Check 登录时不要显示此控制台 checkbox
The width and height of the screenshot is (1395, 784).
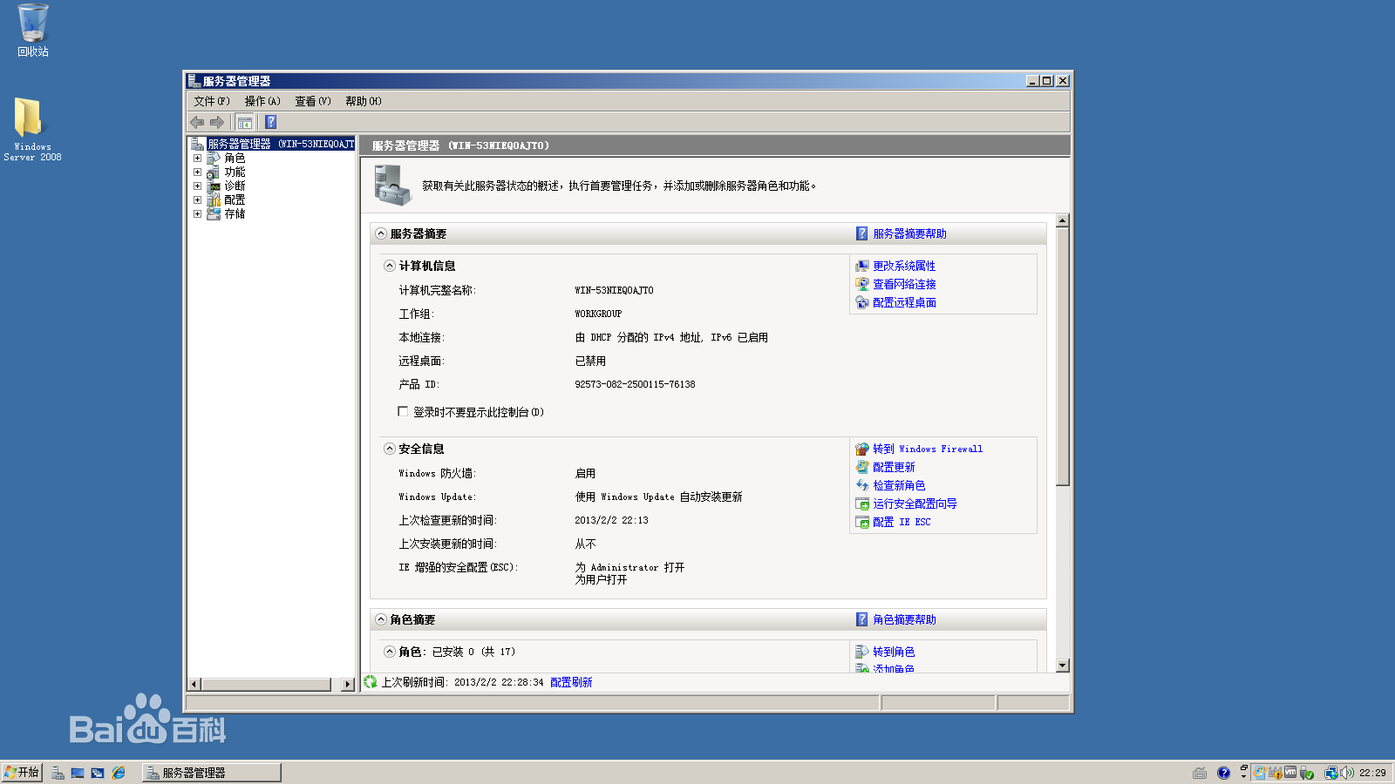click(403, 411)
